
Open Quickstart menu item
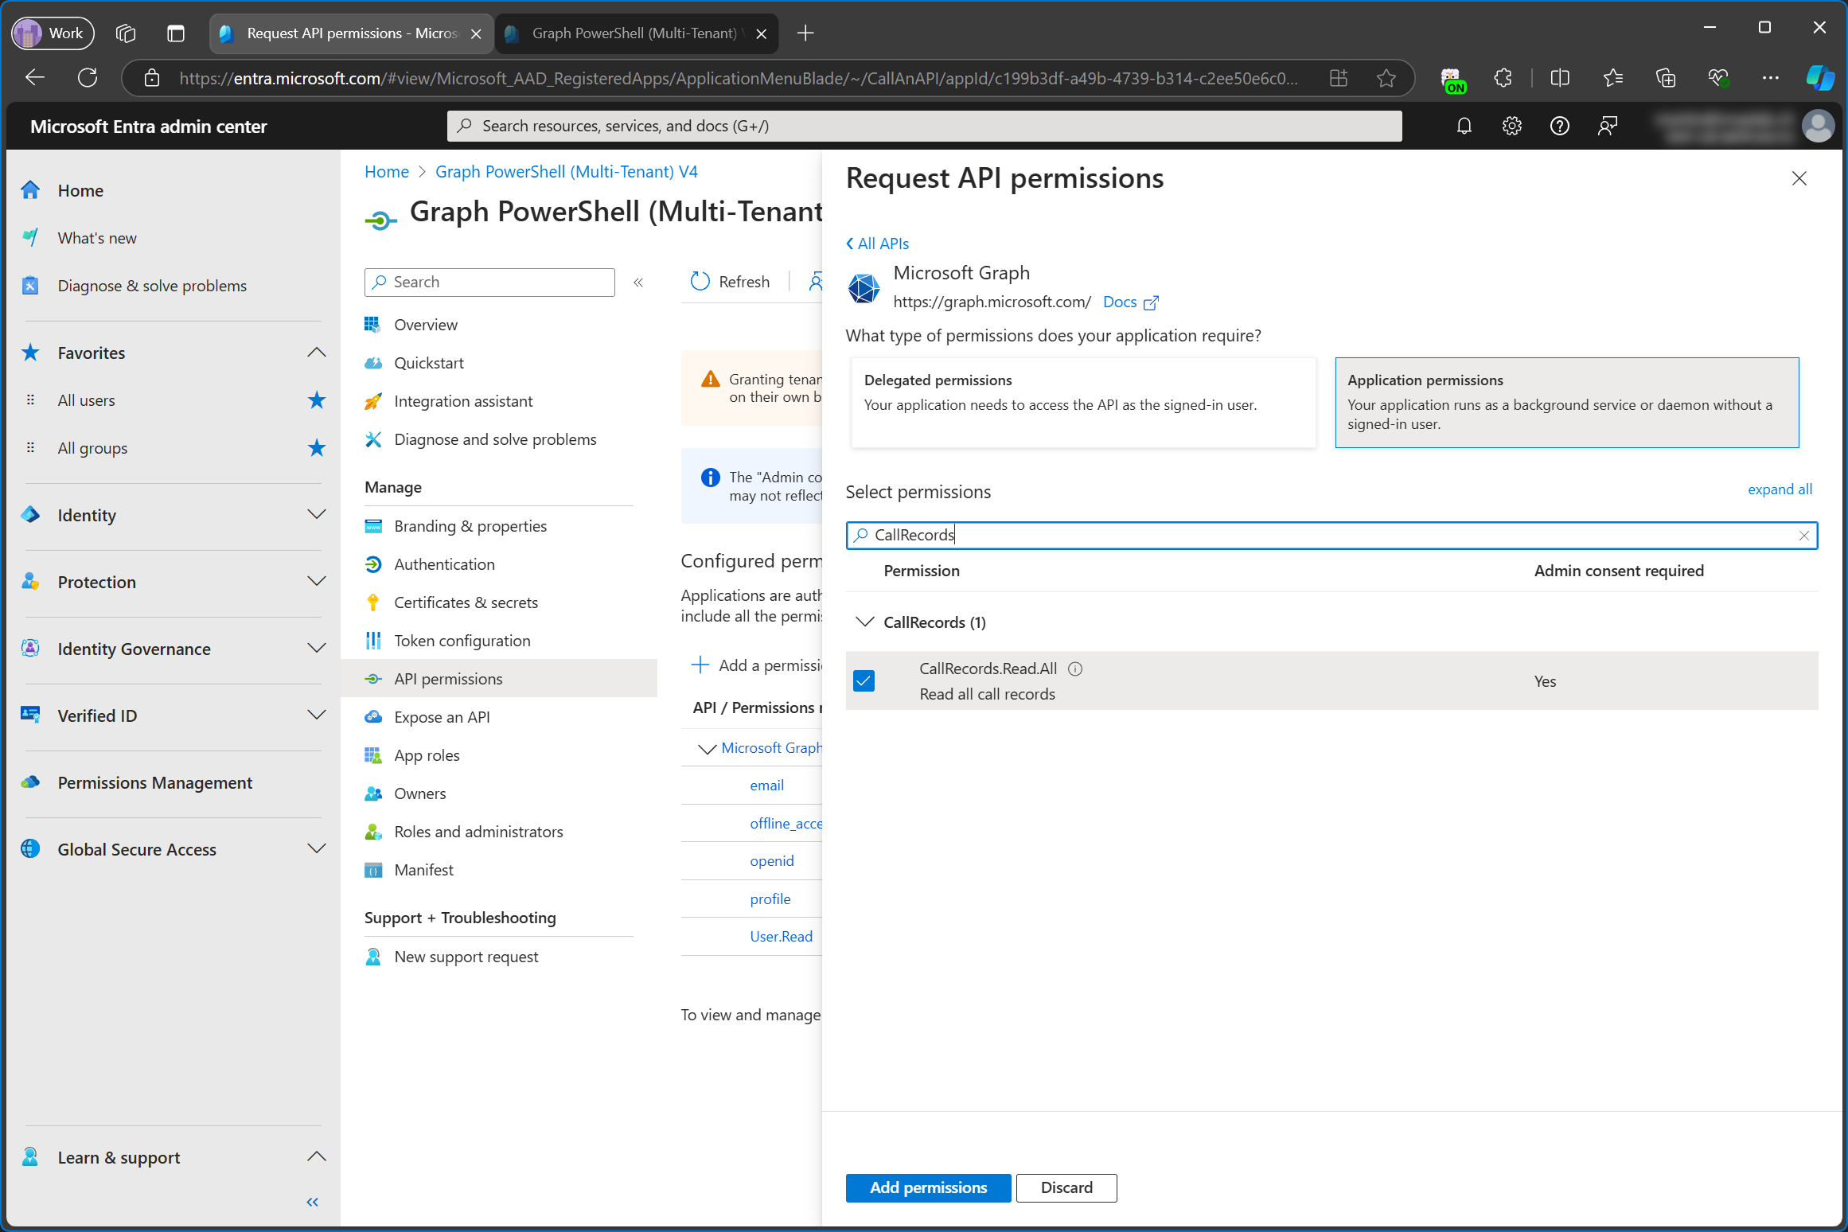pyautogui.click(x=429, y=363)
